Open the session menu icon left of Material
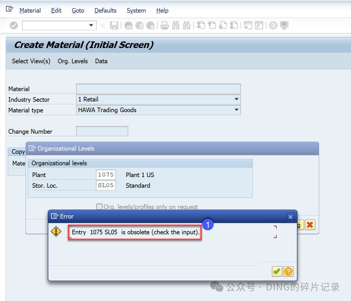351x301 pixels. pos(10,9)
